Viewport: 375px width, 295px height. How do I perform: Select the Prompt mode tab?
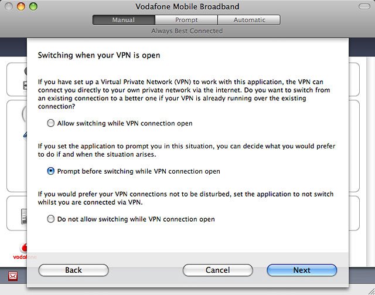pyautogui.click(x=186, y=20)
